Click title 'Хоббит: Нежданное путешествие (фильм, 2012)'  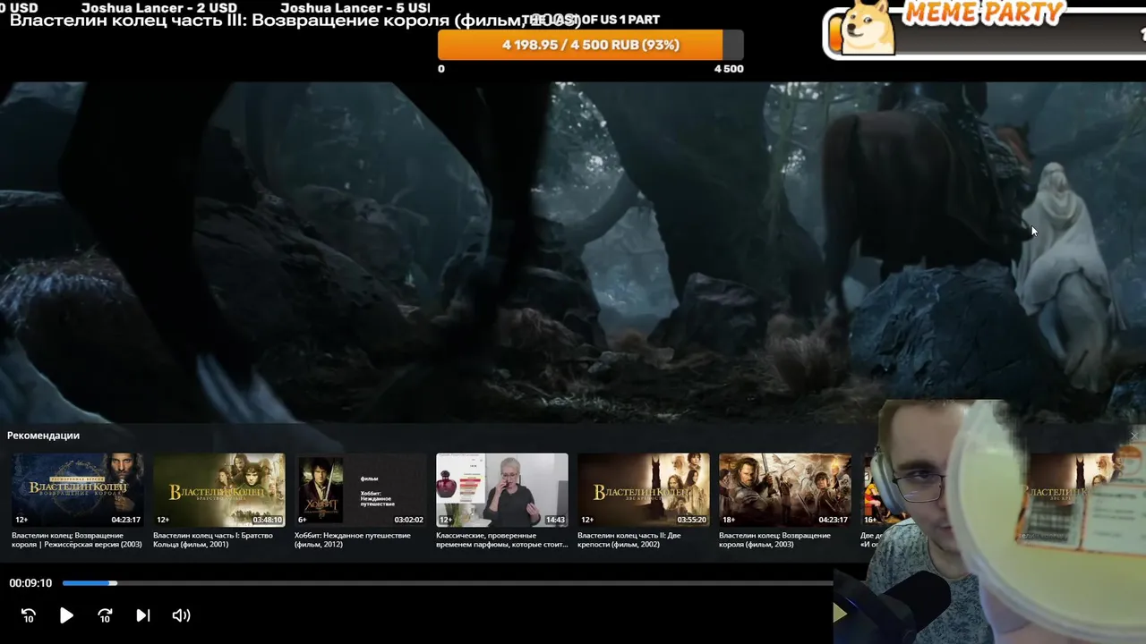click(353, 540)
